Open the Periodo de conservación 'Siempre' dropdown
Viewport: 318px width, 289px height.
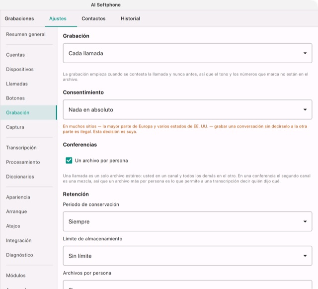click(187, 221)
